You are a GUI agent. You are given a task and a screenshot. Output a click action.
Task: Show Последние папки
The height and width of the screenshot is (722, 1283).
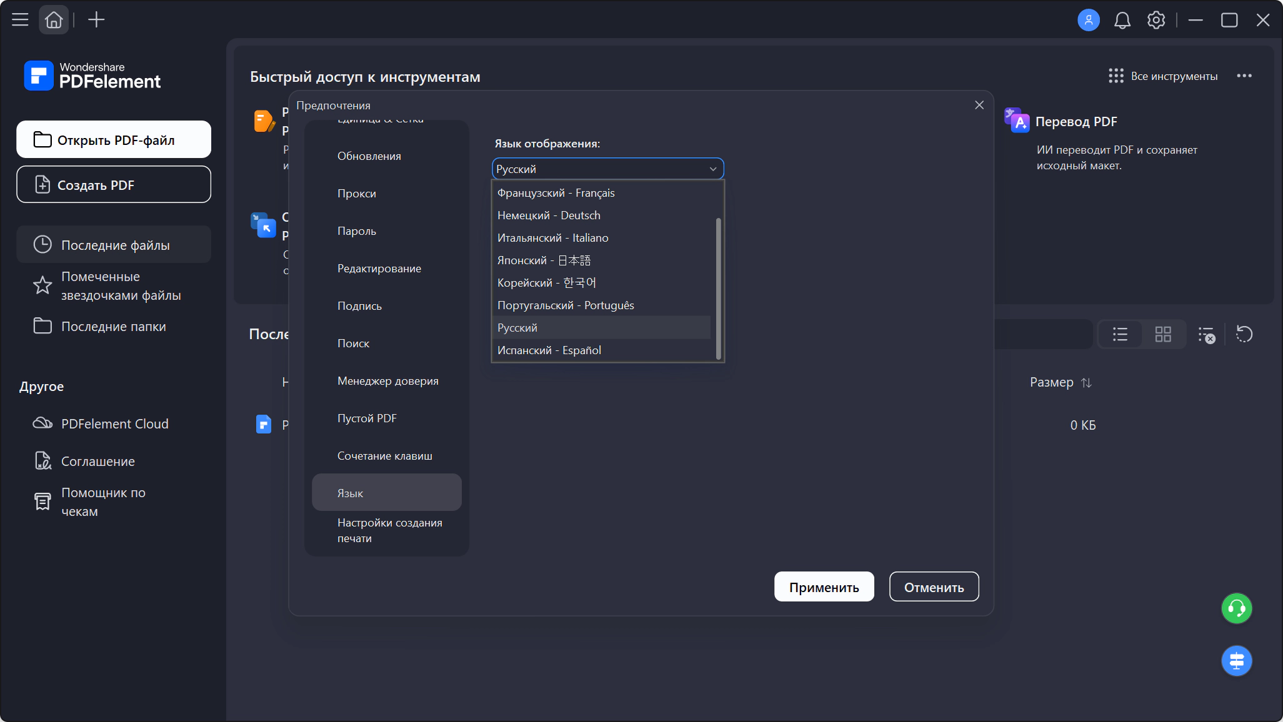(x=114, y=326)
